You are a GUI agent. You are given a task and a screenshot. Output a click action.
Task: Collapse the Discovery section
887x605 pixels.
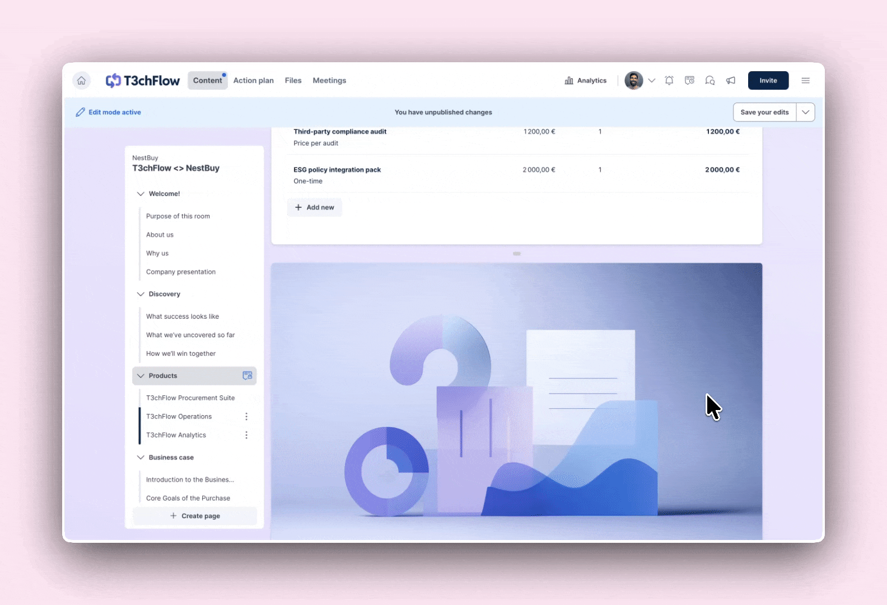[x=141, y=294]
